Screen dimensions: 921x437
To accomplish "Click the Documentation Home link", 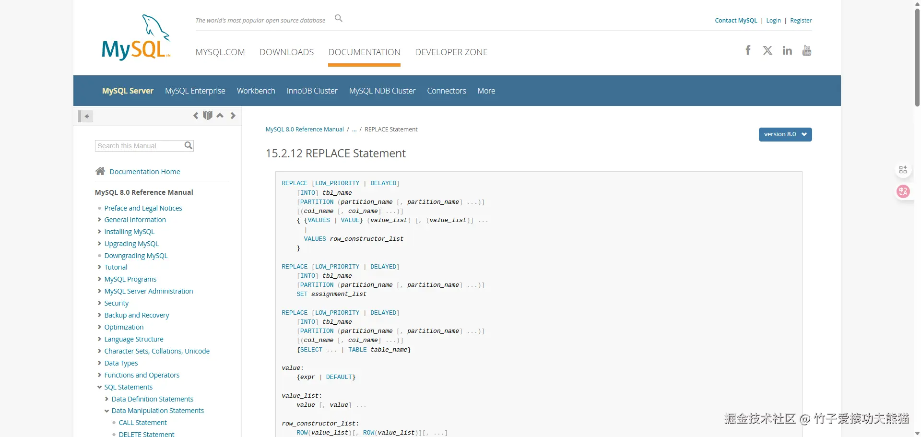I will [x=144, y=172].
